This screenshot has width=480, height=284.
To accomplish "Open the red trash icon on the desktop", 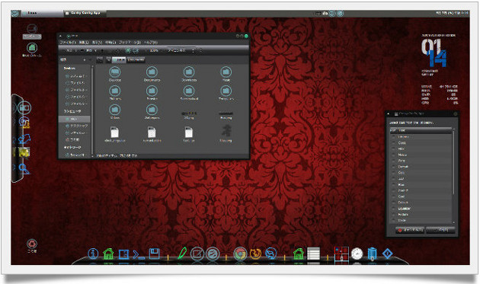I will pos(32,244).
